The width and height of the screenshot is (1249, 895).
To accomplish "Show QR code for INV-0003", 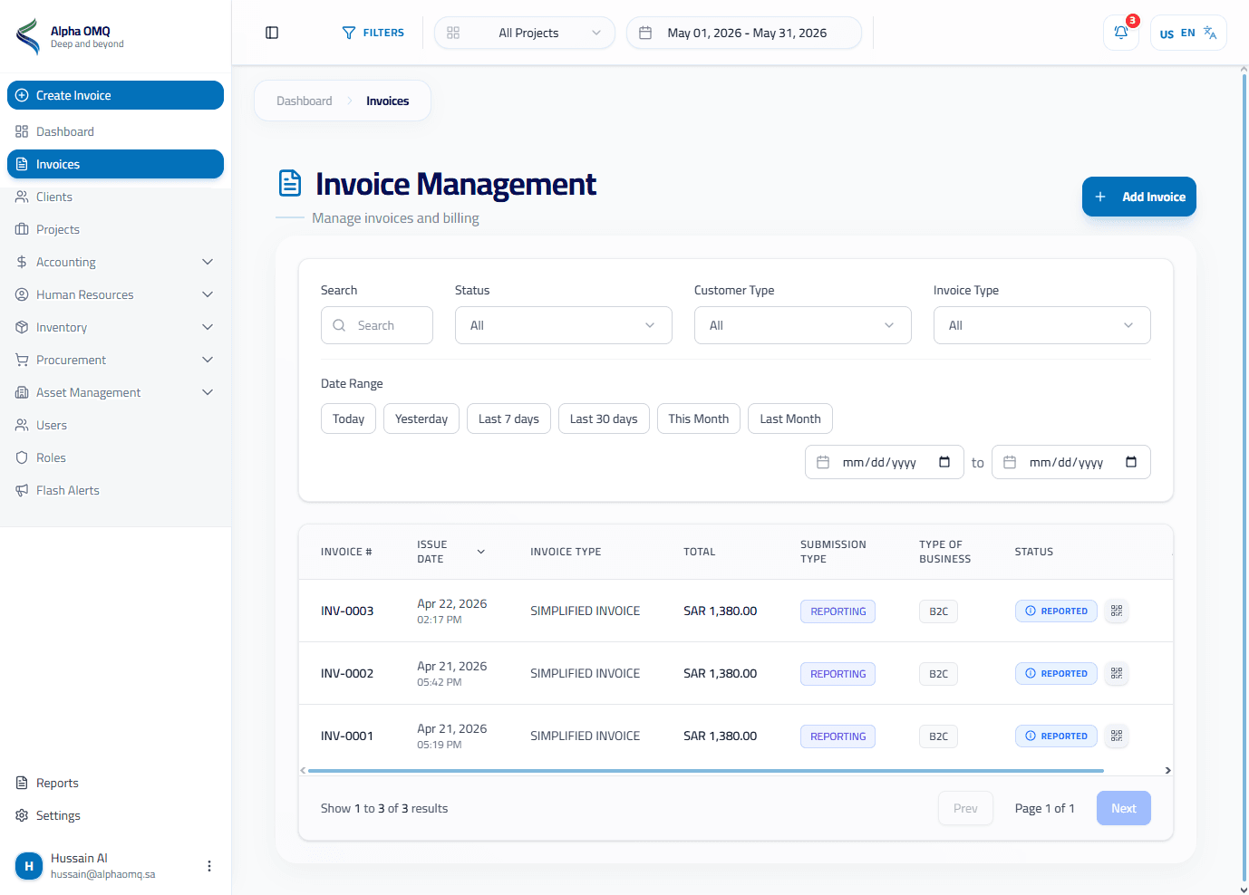I will [1117, 611].
